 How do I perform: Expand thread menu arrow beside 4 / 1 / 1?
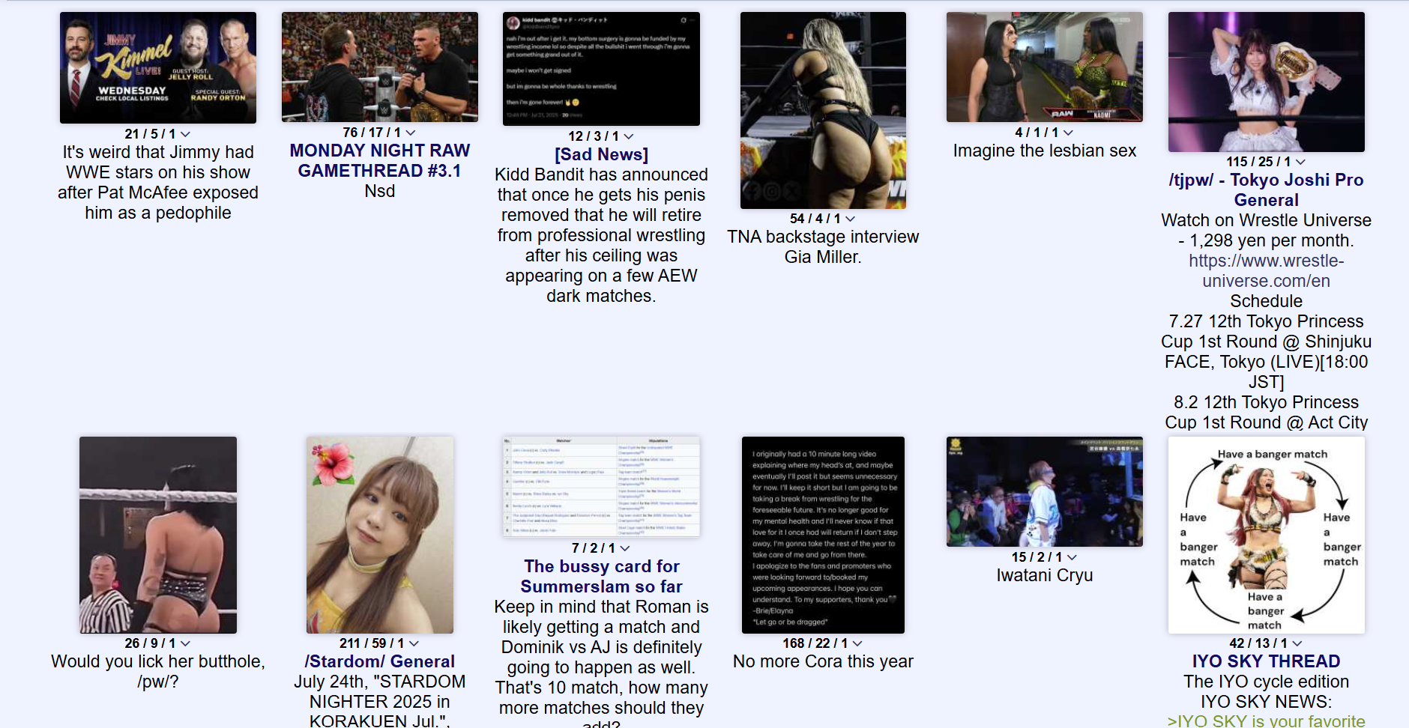coord(1068,133)
